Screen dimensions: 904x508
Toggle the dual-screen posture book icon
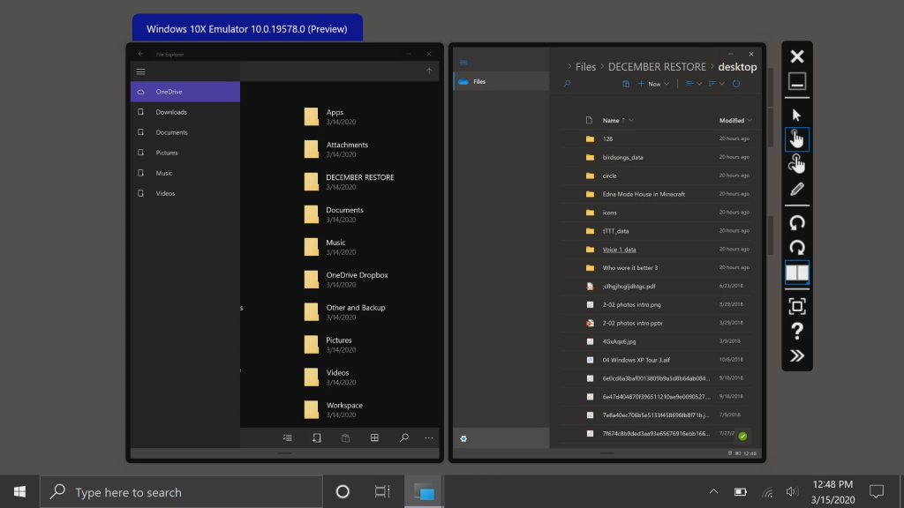pos(797,273)
